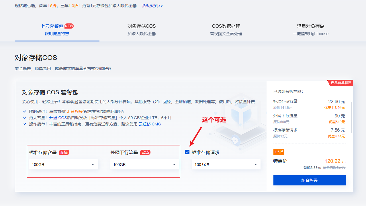The height and width of the screenshot is (206, 366).
Task: Switch to the COS数据处理 tab
Action: tap(226, 30)
